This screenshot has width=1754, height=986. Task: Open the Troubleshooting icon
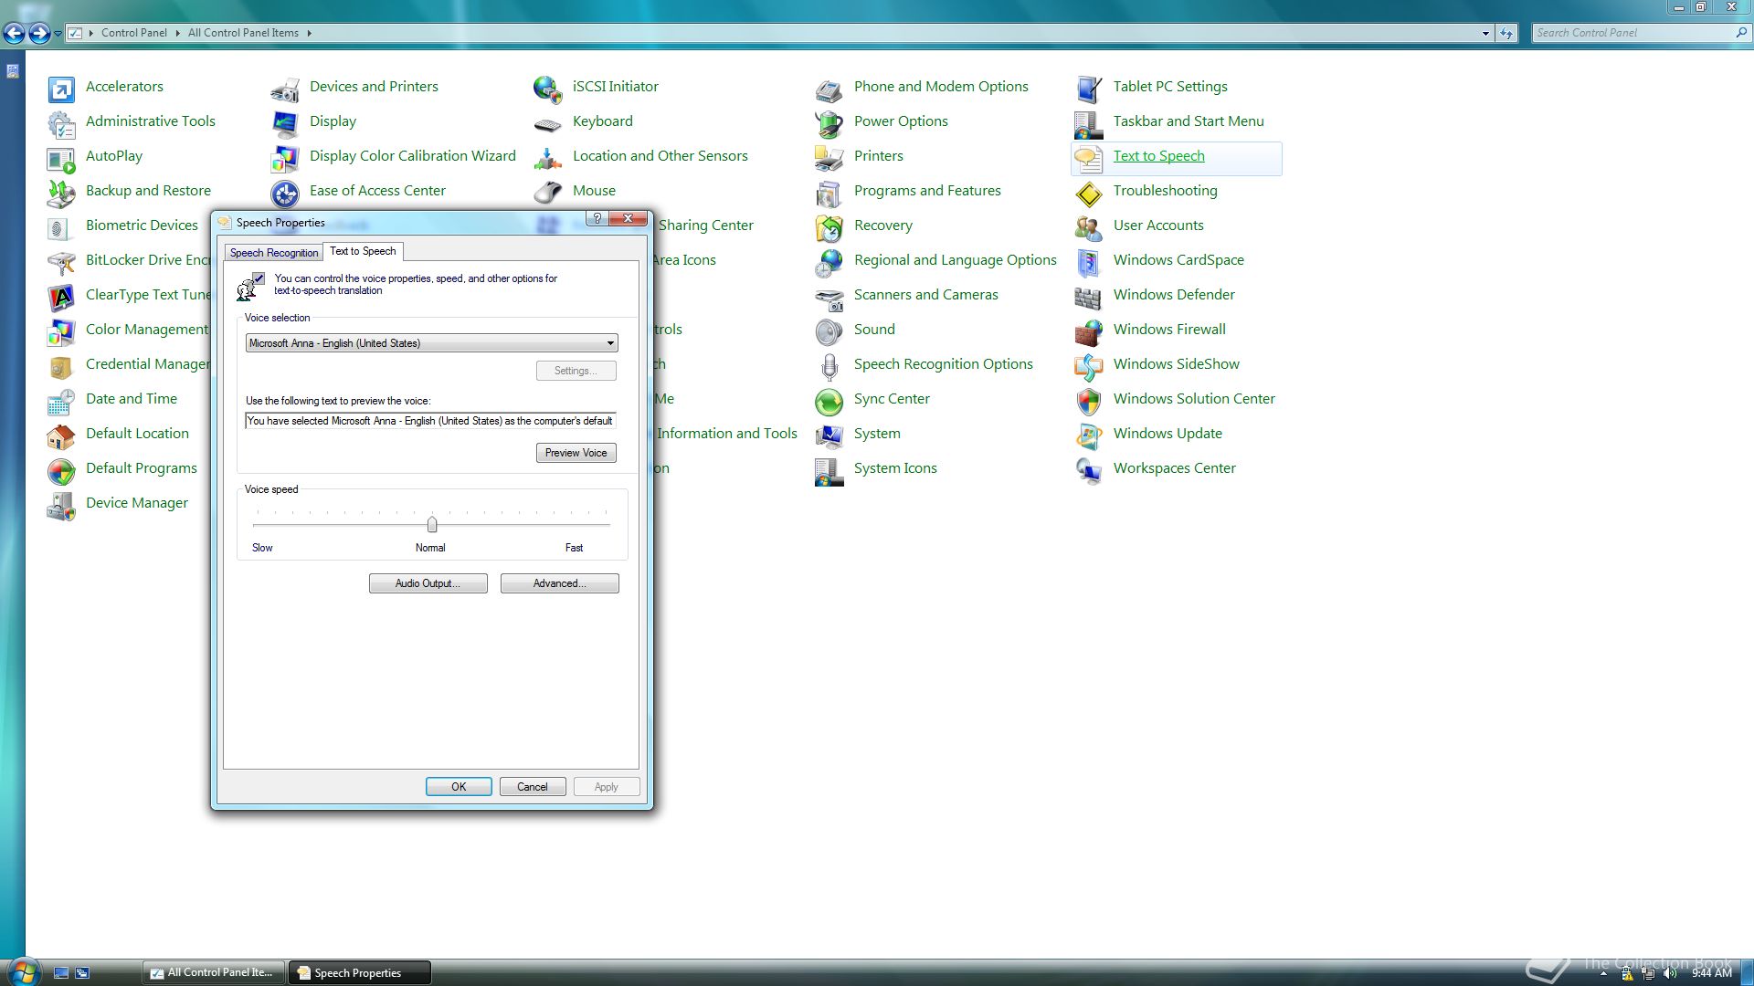coord(1088,193)
